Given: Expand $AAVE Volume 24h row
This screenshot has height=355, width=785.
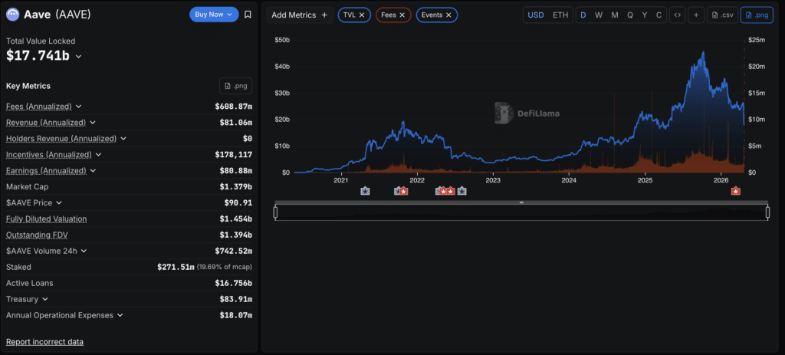Looking at the screenshot, I should pos(84,251).
